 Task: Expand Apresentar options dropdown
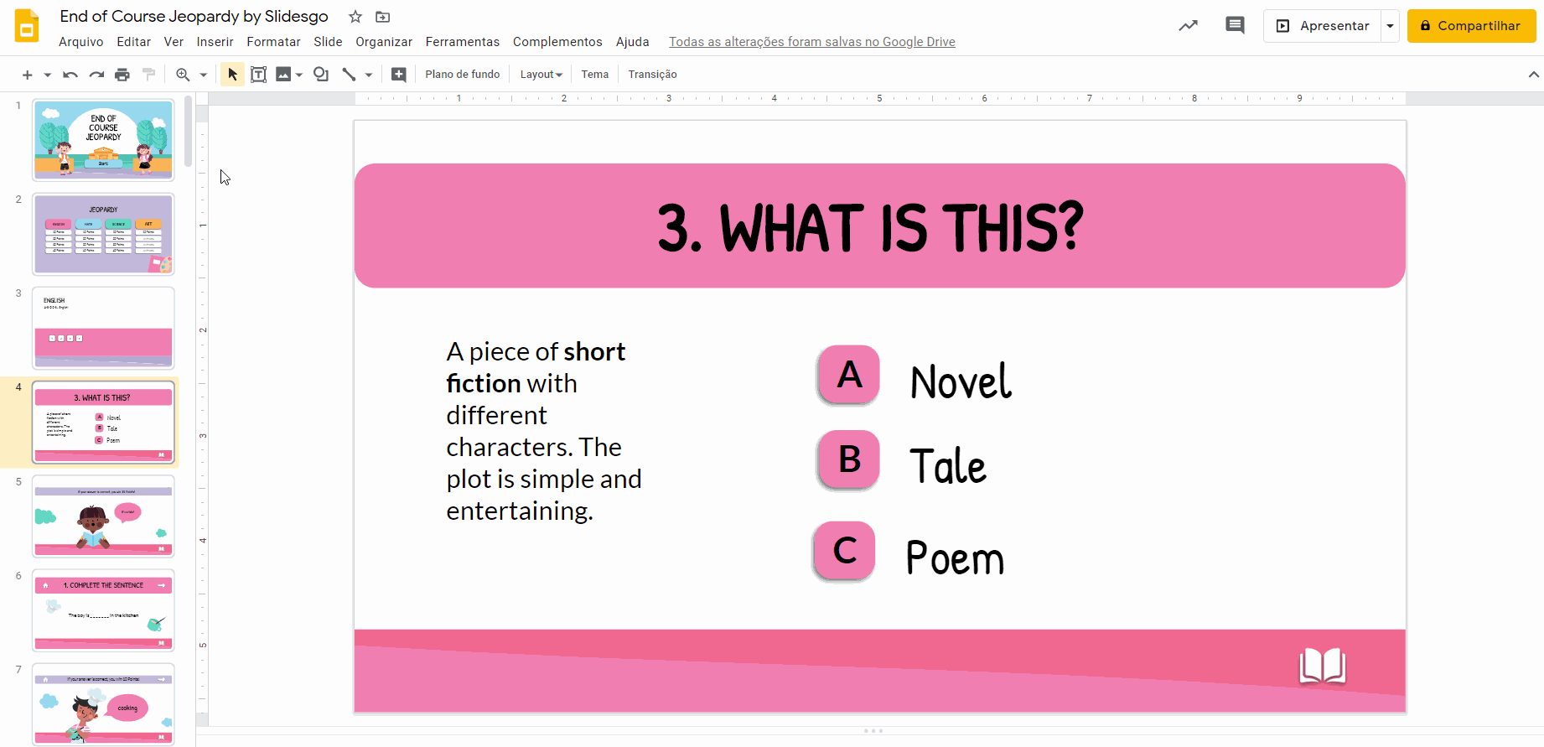click(1390, 26)
